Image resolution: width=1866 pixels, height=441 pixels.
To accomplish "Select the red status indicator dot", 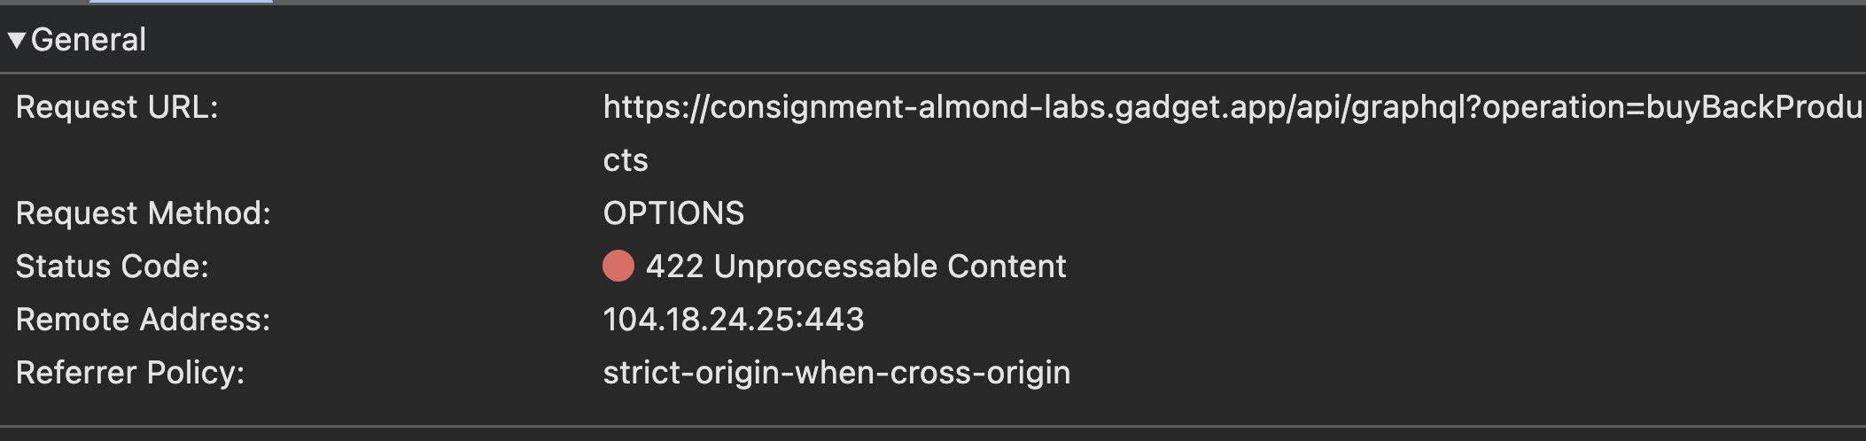I will click(618, 266).
